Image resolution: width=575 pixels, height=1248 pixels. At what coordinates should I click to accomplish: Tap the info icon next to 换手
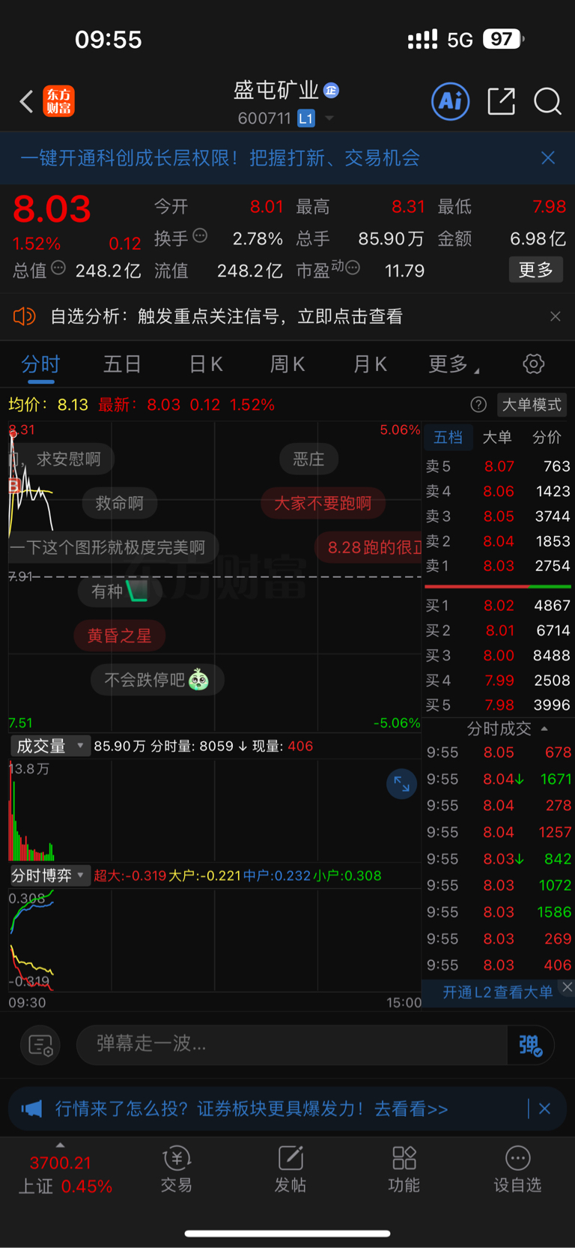coord(200,236)
